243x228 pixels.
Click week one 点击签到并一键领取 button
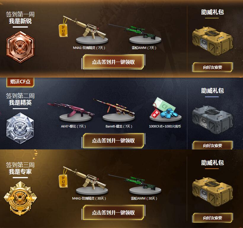pyautogui.click(x=113, y=62)
